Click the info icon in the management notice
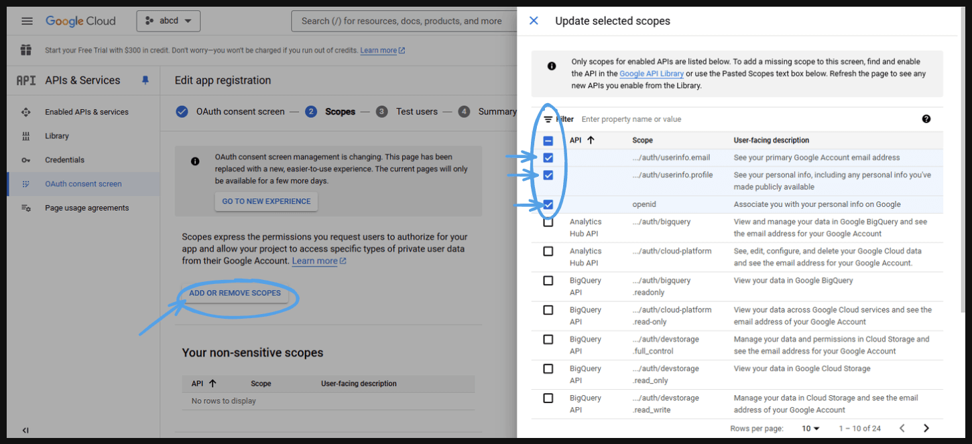972x444 pixels. (195, 161)
